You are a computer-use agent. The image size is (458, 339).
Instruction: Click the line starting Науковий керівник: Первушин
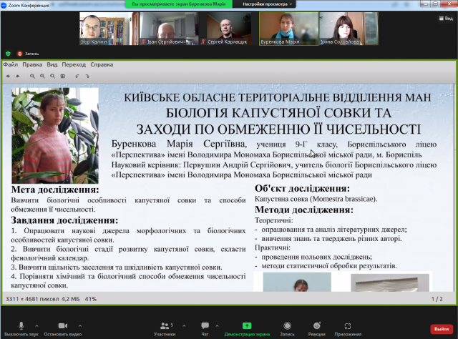[274, 165]
